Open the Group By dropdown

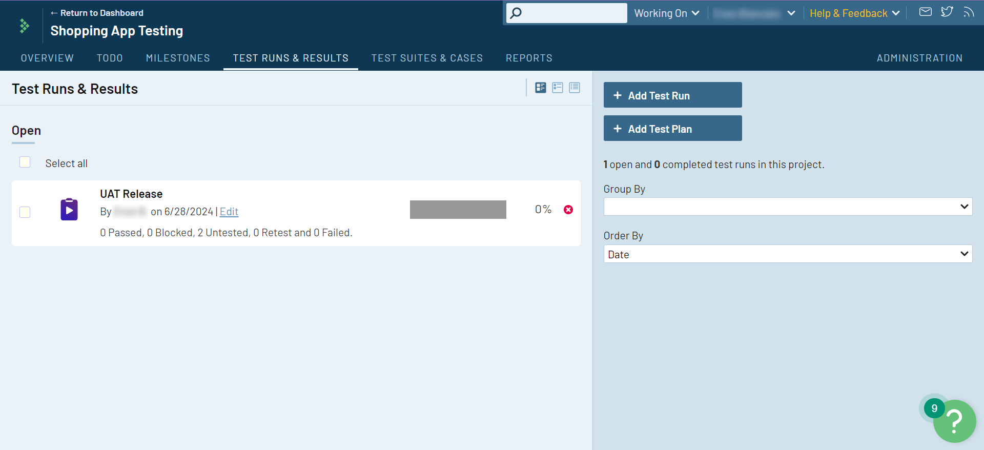click(x=788, y=207)
